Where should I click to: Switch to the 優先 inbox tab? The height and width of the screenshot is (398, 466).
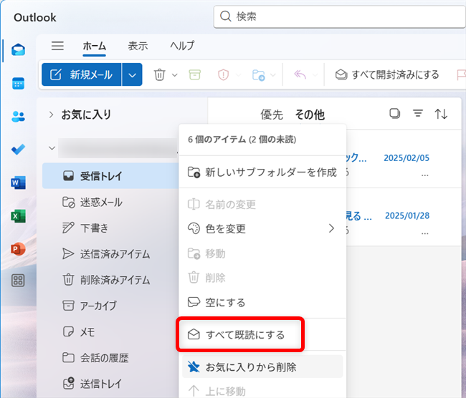coord(272,115)
